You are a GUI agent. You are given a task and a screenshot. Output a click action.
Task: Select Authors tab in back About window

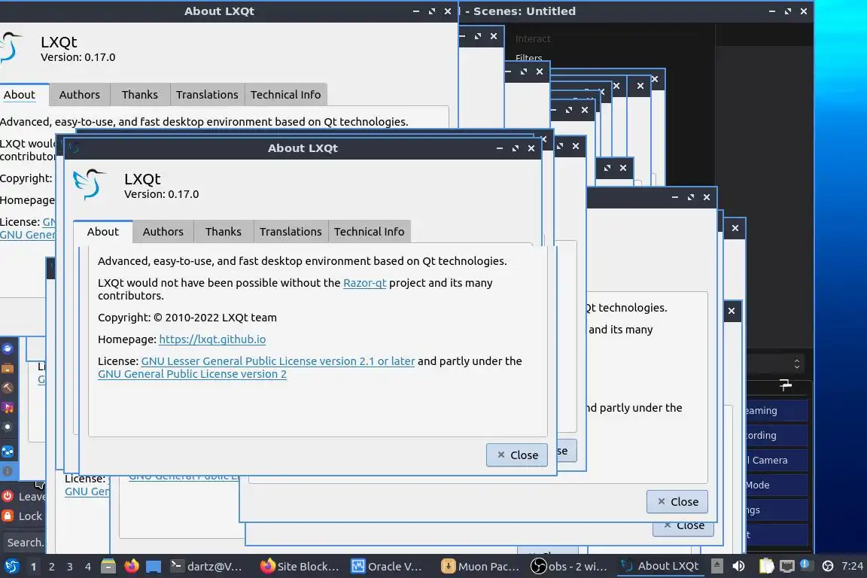80,95
